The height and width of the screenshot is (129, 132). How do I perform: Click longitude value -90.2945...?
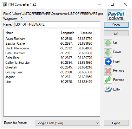pyautogui.click(x=67, y=67)
